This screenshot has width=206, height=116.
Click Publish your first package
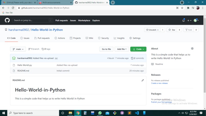point(161,102)
